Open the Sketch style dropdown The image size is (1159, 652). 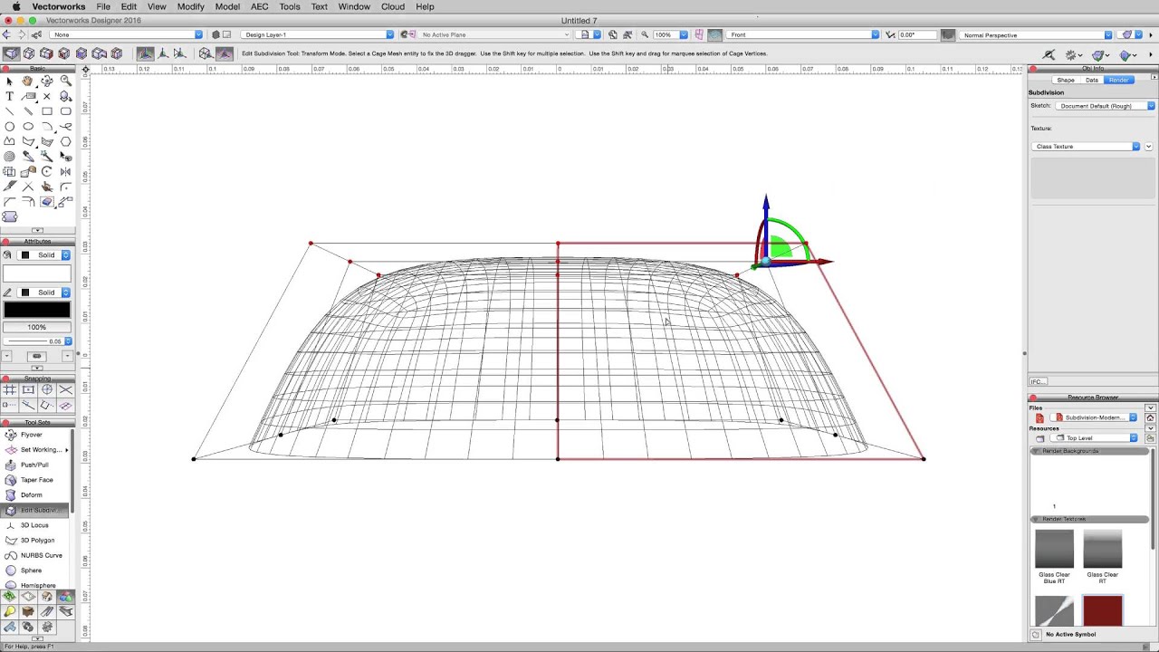coord(1106,106)
